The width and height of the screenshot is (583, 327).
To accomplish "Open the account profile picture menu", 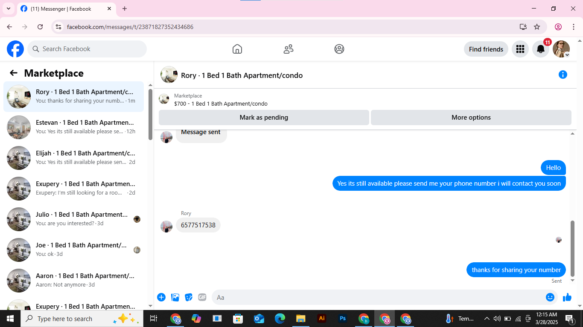I will pos(561,49).
